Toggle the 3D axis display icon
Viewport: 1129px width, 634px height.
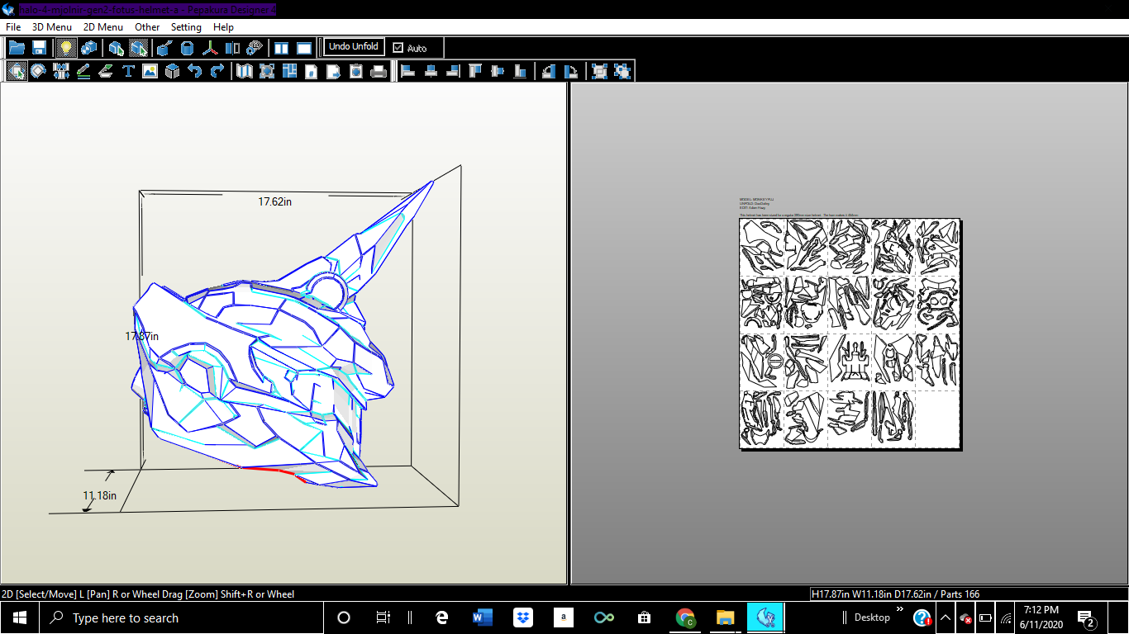pos(211,48)
